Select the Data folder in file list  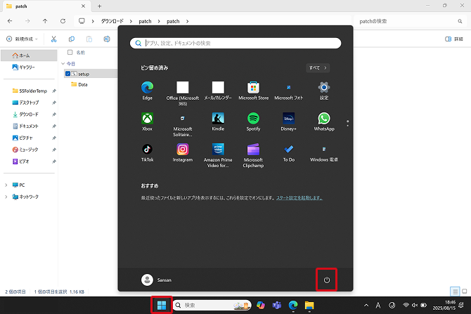79,85
